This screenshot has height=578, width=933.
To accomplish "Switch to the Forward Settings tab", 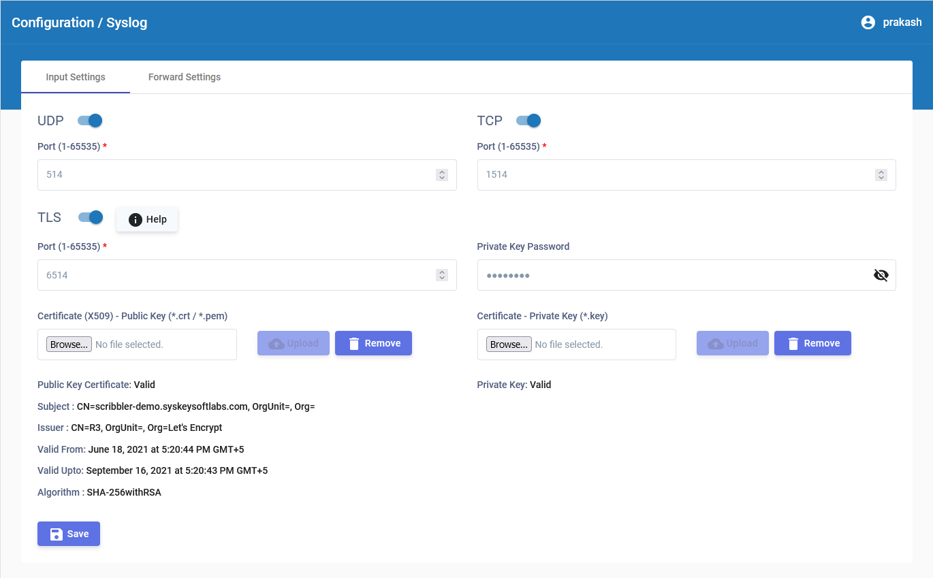I will click(185, 77).
